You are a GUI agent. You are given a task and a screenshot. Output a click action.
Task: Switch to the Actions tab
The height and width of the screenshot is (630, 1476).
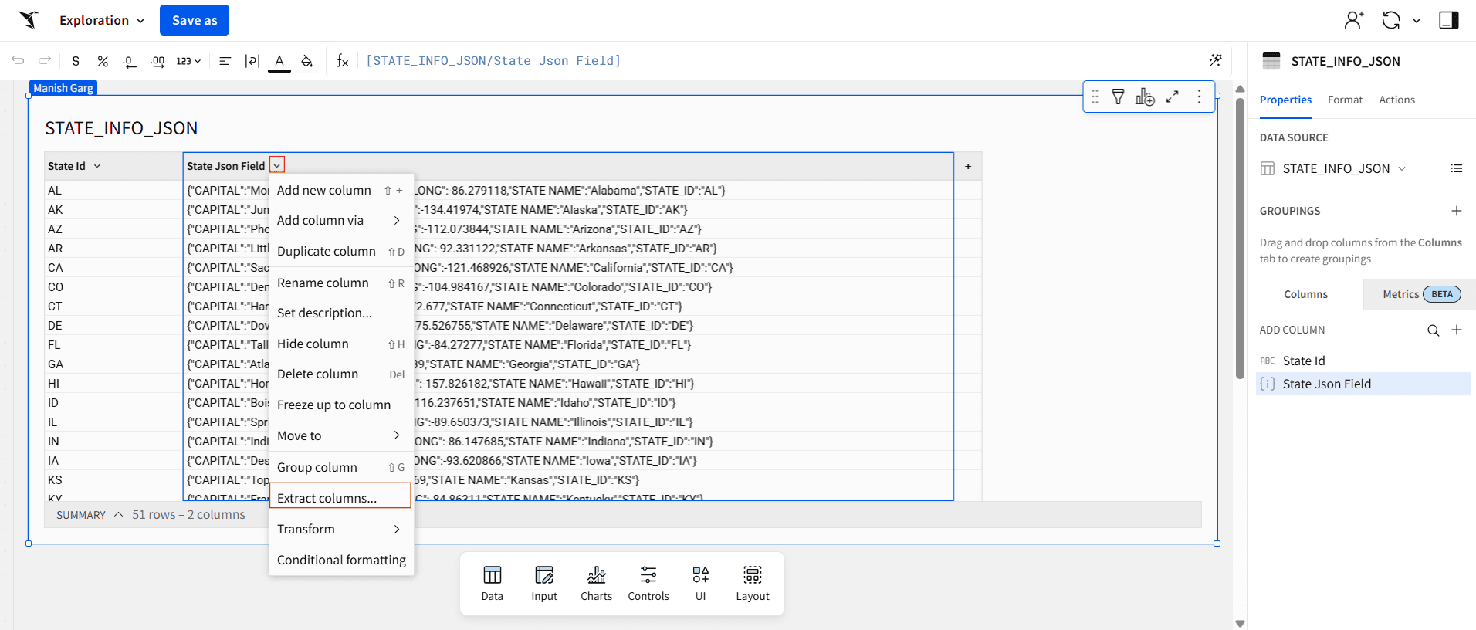(1397, 100)
